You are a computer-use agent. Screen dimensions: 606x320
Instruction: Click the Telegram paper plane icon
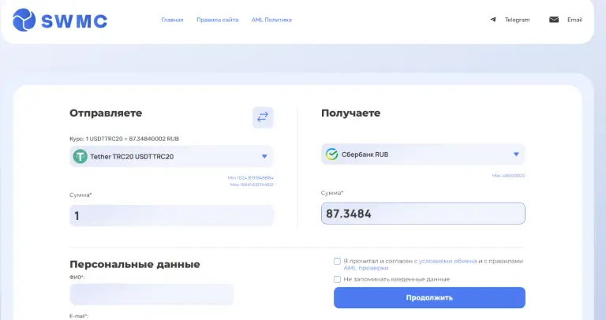pos(492,20)
